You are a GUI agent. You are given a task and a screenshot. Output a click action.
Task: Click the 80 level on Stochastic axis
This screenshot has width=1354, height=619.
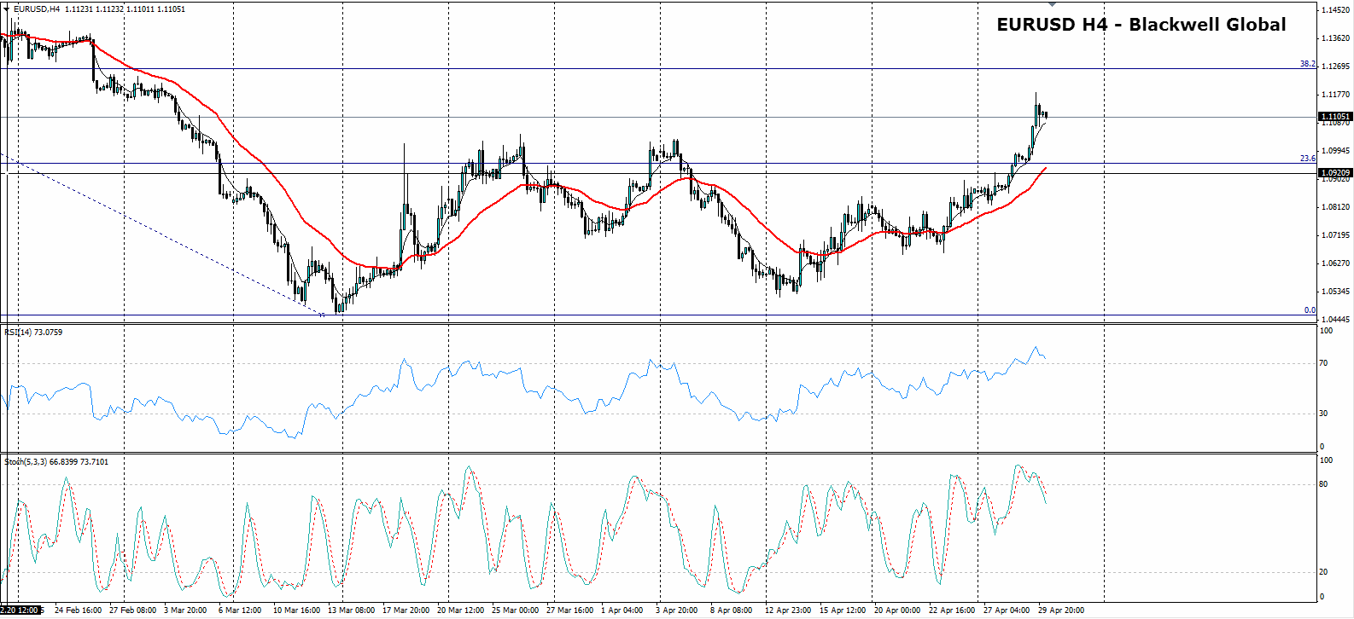(x=1323, y=484)
